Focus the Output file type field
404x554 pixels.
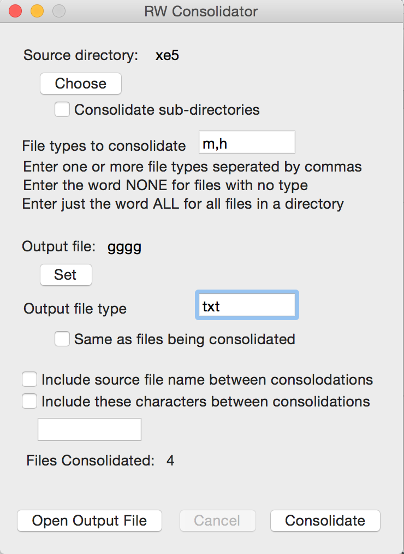point(247,305)
